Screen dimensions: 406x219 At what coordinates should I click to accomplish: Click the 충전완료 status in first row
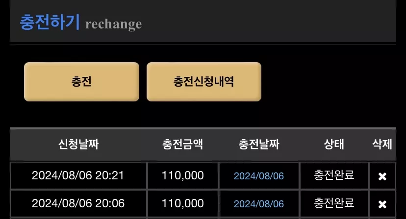(334, 175)
